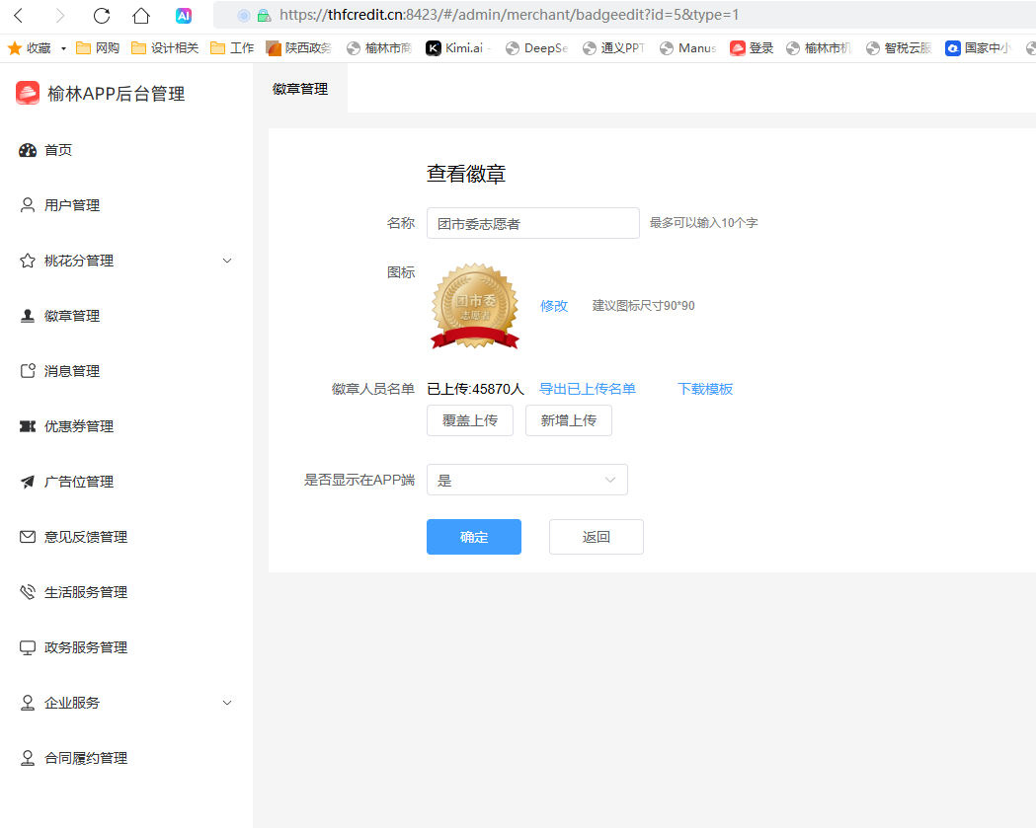Click the 修改 icon link
The width and height of the screenshot is (1036, 828).
(x=554, y=306)
